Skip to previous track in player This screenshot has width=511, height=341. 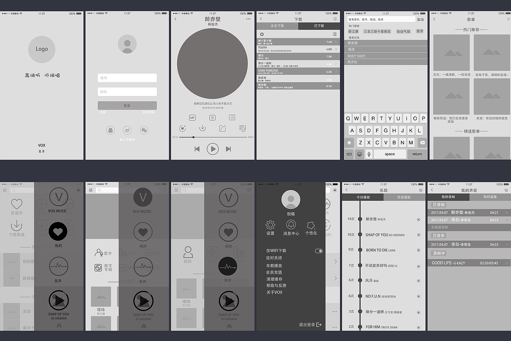tap(197, 149)
